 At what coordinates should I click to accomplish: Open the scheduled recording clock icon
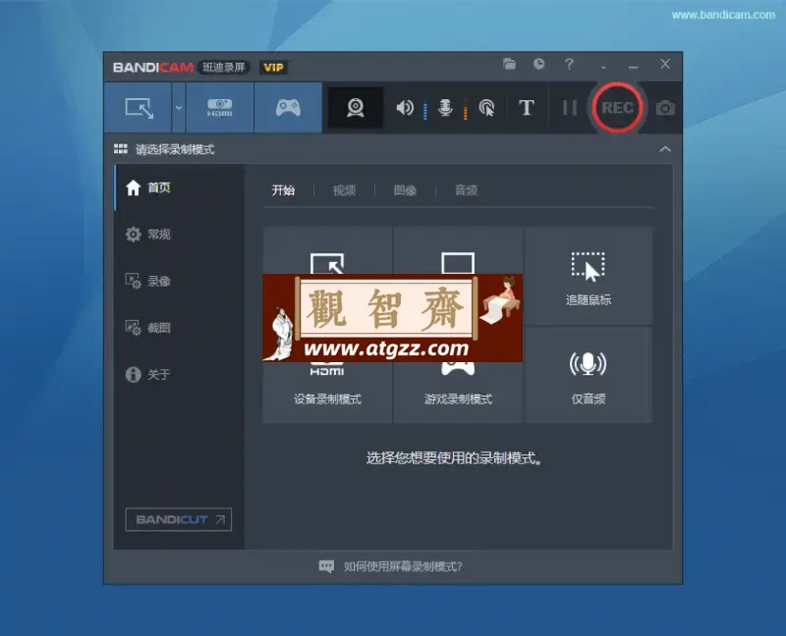(538, 64)
